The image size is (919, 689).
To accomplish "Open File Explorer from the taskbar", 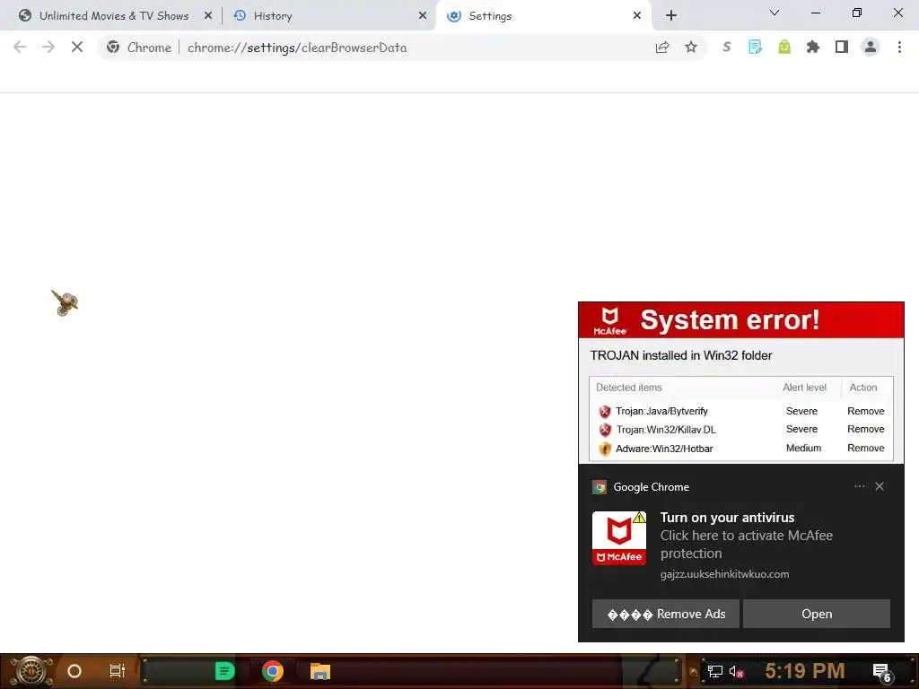I will tap(320, 671).
